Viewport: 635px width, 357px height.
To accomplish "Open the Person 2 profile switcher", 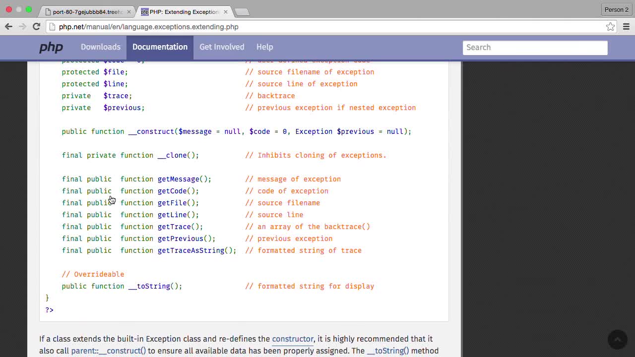I will click(x=616, y=9).
